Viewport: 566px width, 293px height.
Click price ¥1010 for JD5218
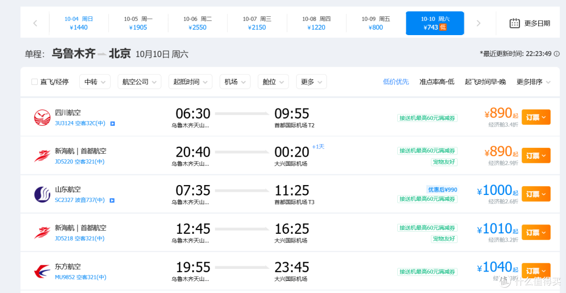coord(498,229)
